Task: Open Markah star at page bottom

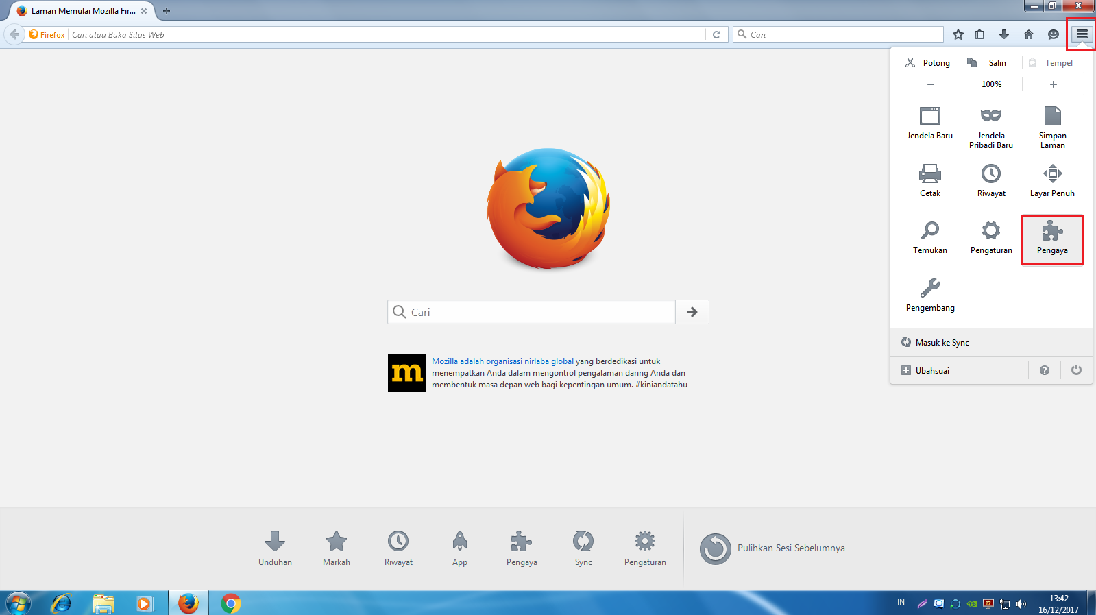Action: [x=337, y=548]
